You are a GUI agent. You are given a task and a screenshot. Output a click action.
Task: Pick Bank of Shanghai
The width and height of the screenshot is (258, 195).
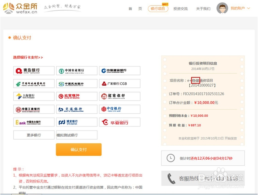coord(34,96)
